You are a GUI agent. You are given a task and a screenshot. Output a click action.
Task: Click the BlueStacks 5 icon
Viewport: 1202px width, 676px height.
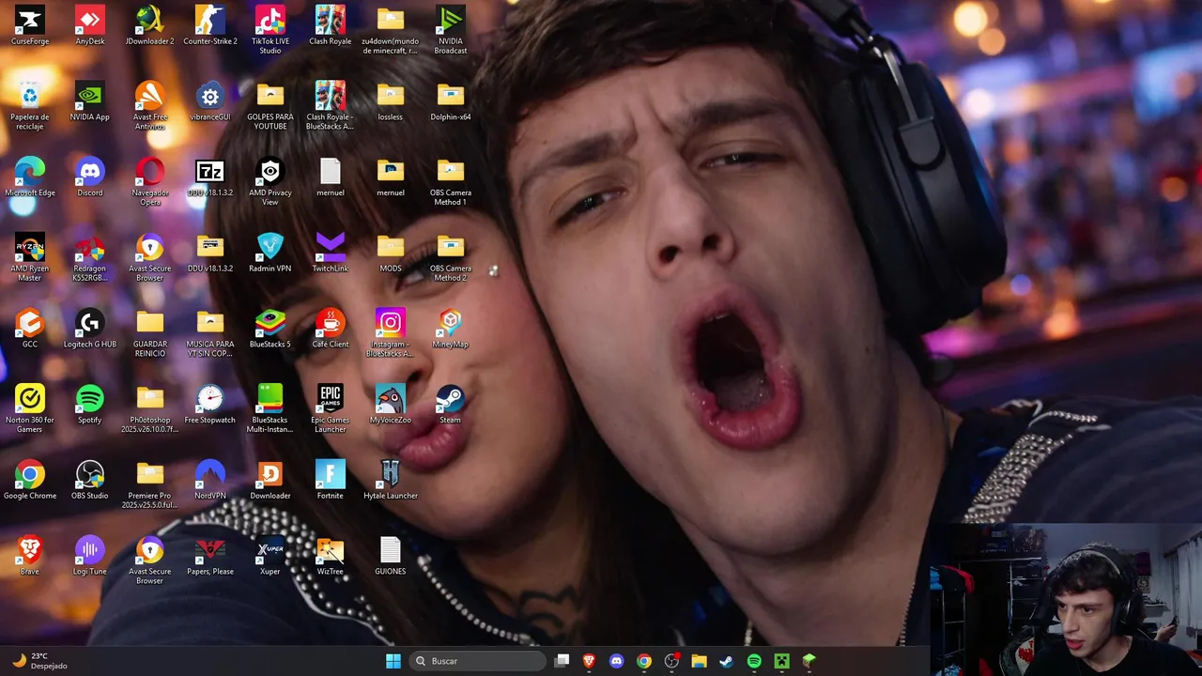click(270, 329)
